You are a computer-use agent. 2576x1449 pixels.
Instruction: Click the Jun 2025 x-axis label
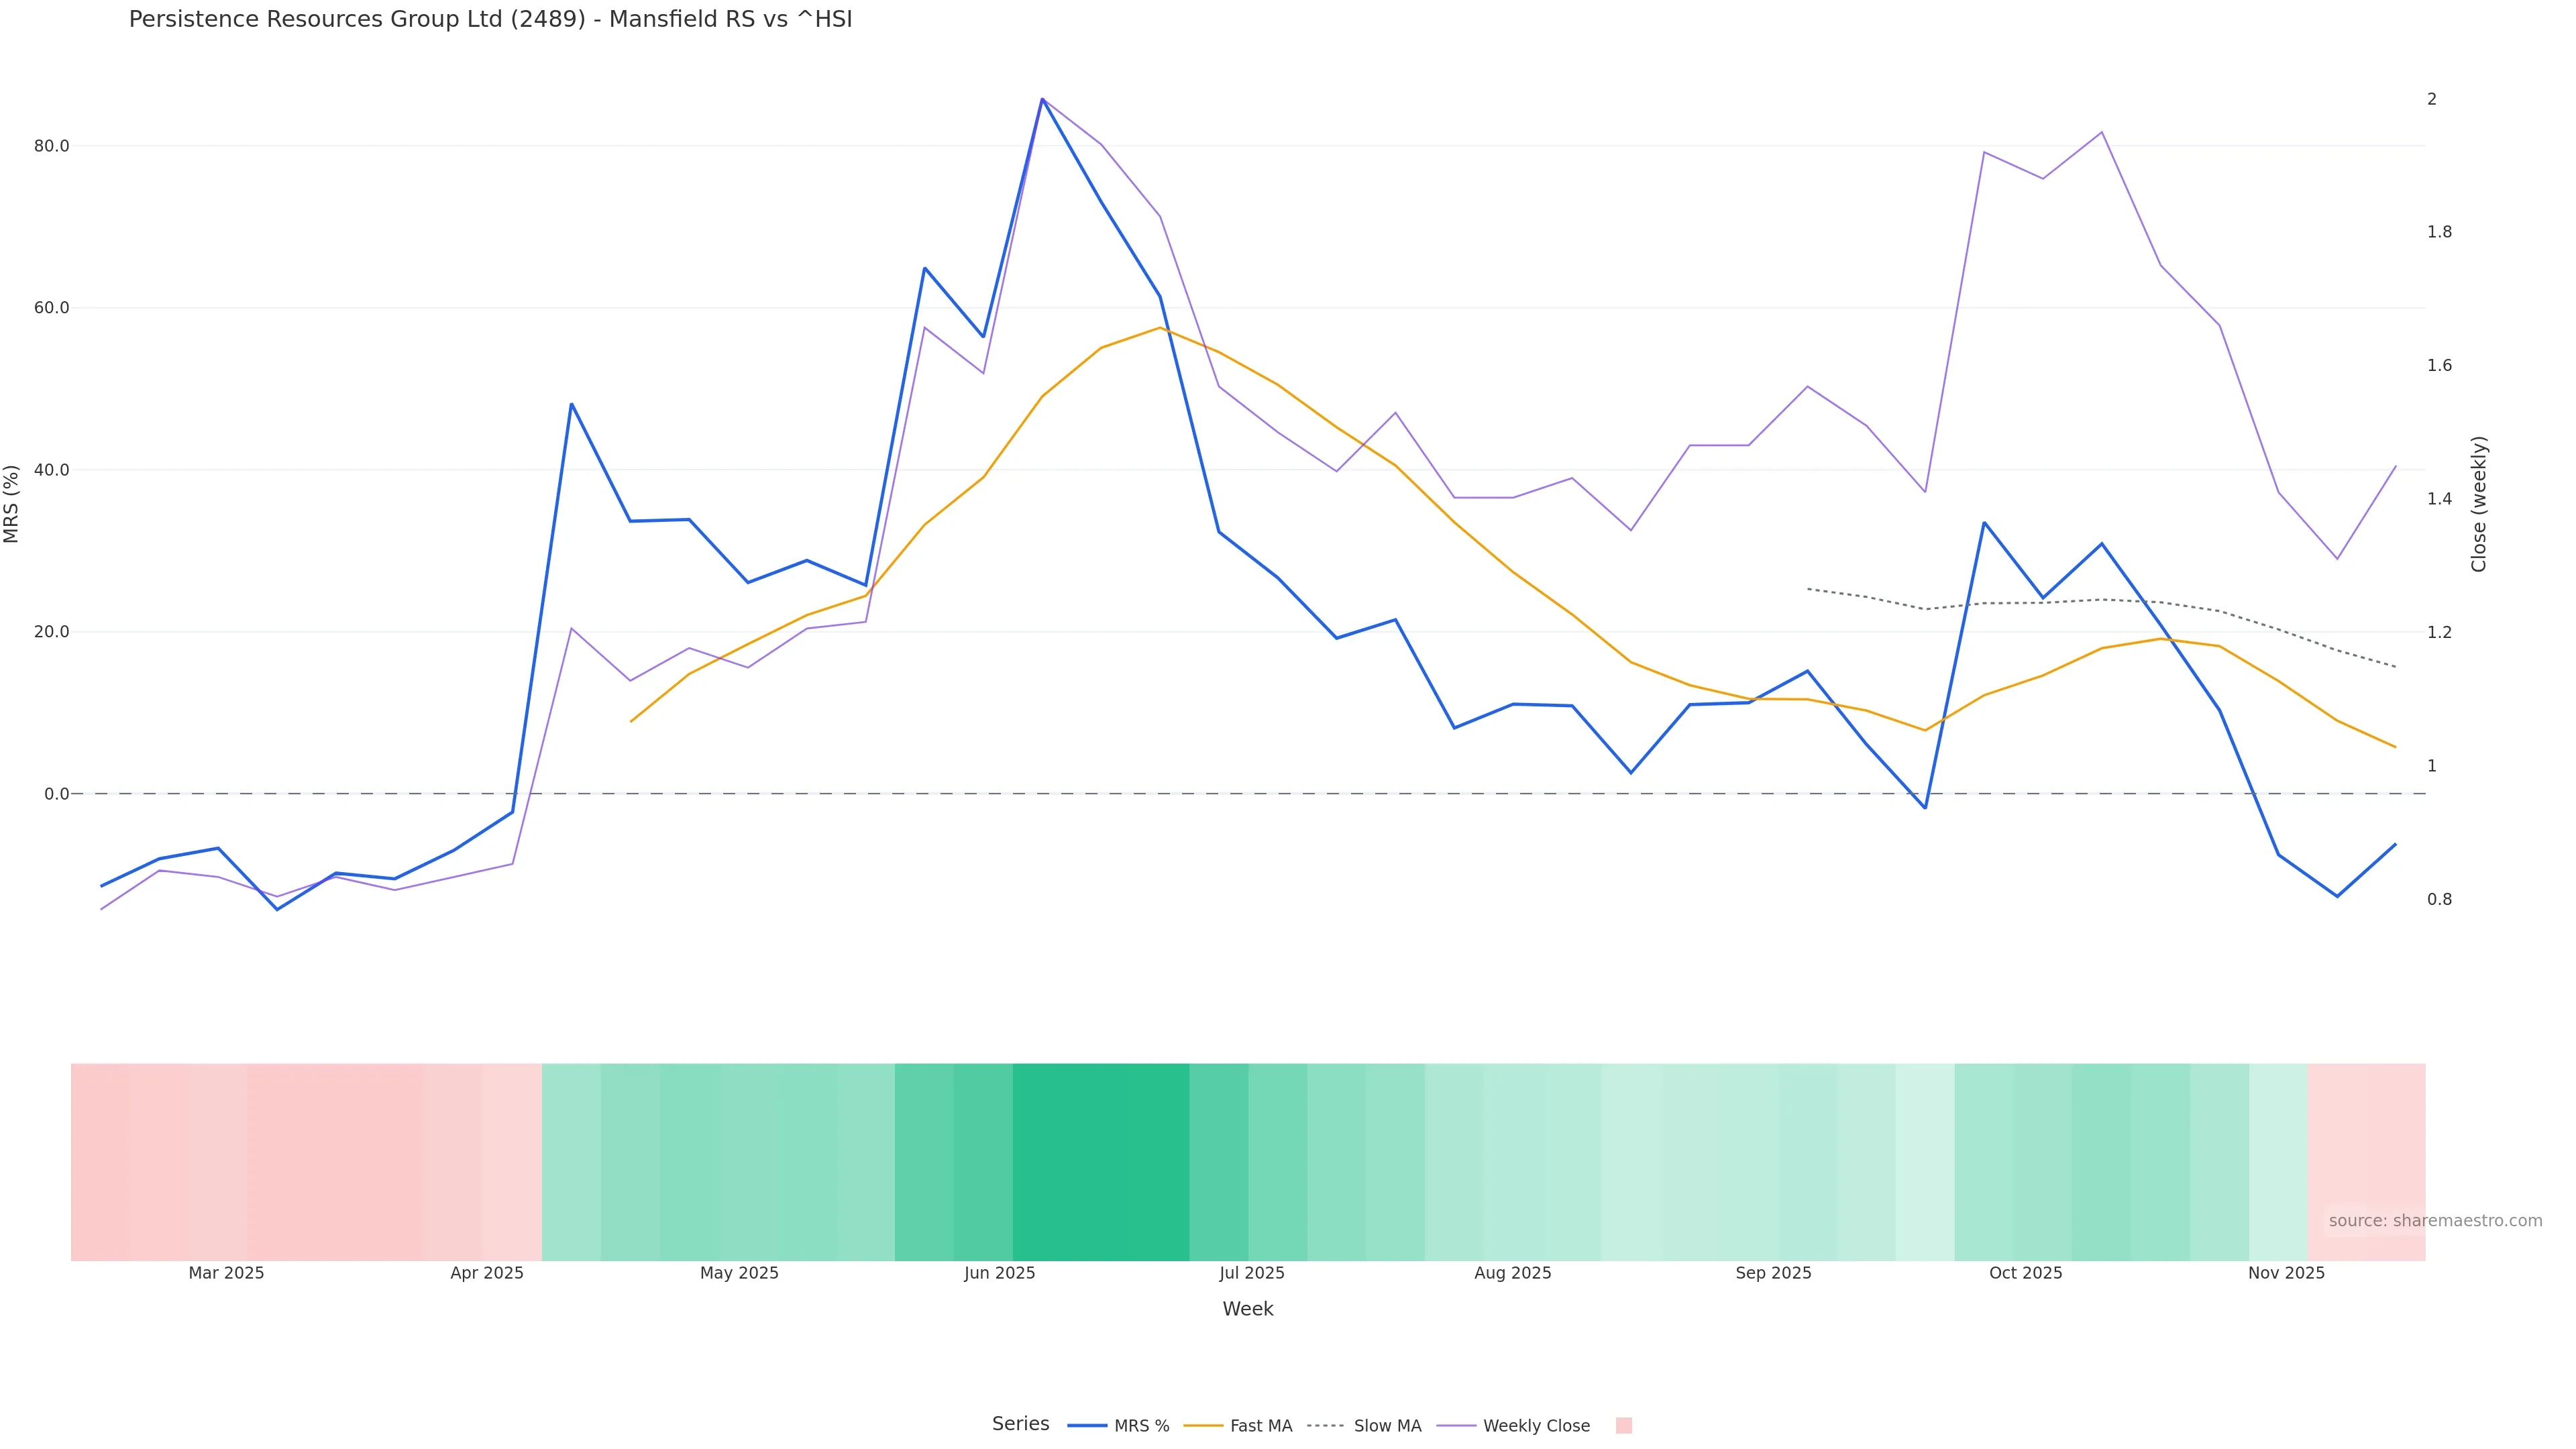point(999,1273)
